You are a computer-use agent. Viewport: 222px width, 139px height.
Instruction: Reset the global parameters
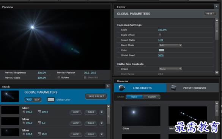point(210,14)
